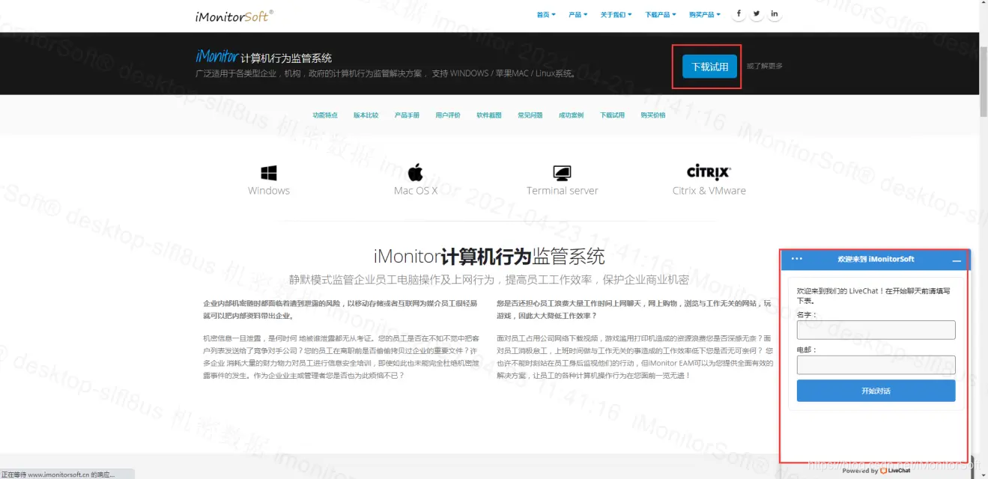Click the iMonitorSoft logo
988x479 pixels.
point(234,16)
